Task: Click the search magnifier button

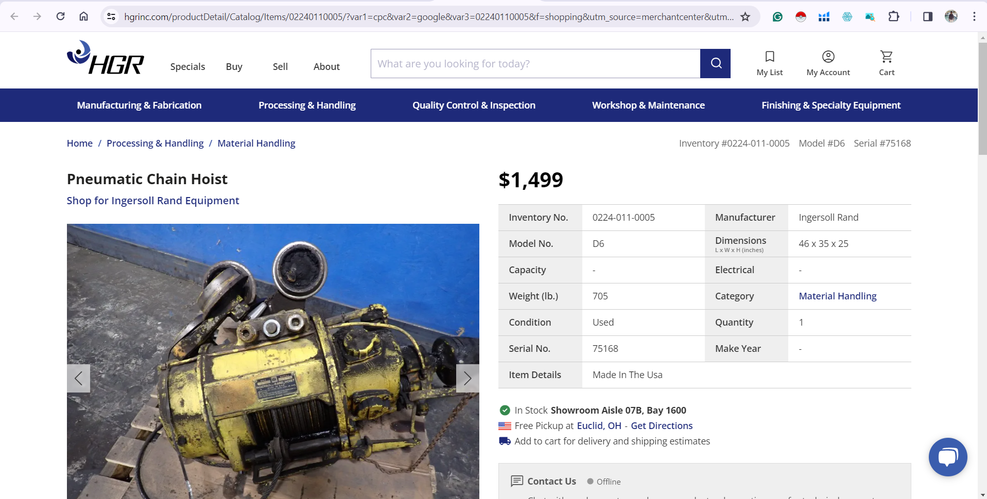Action: pyautogui.click(x=716, y=63)
